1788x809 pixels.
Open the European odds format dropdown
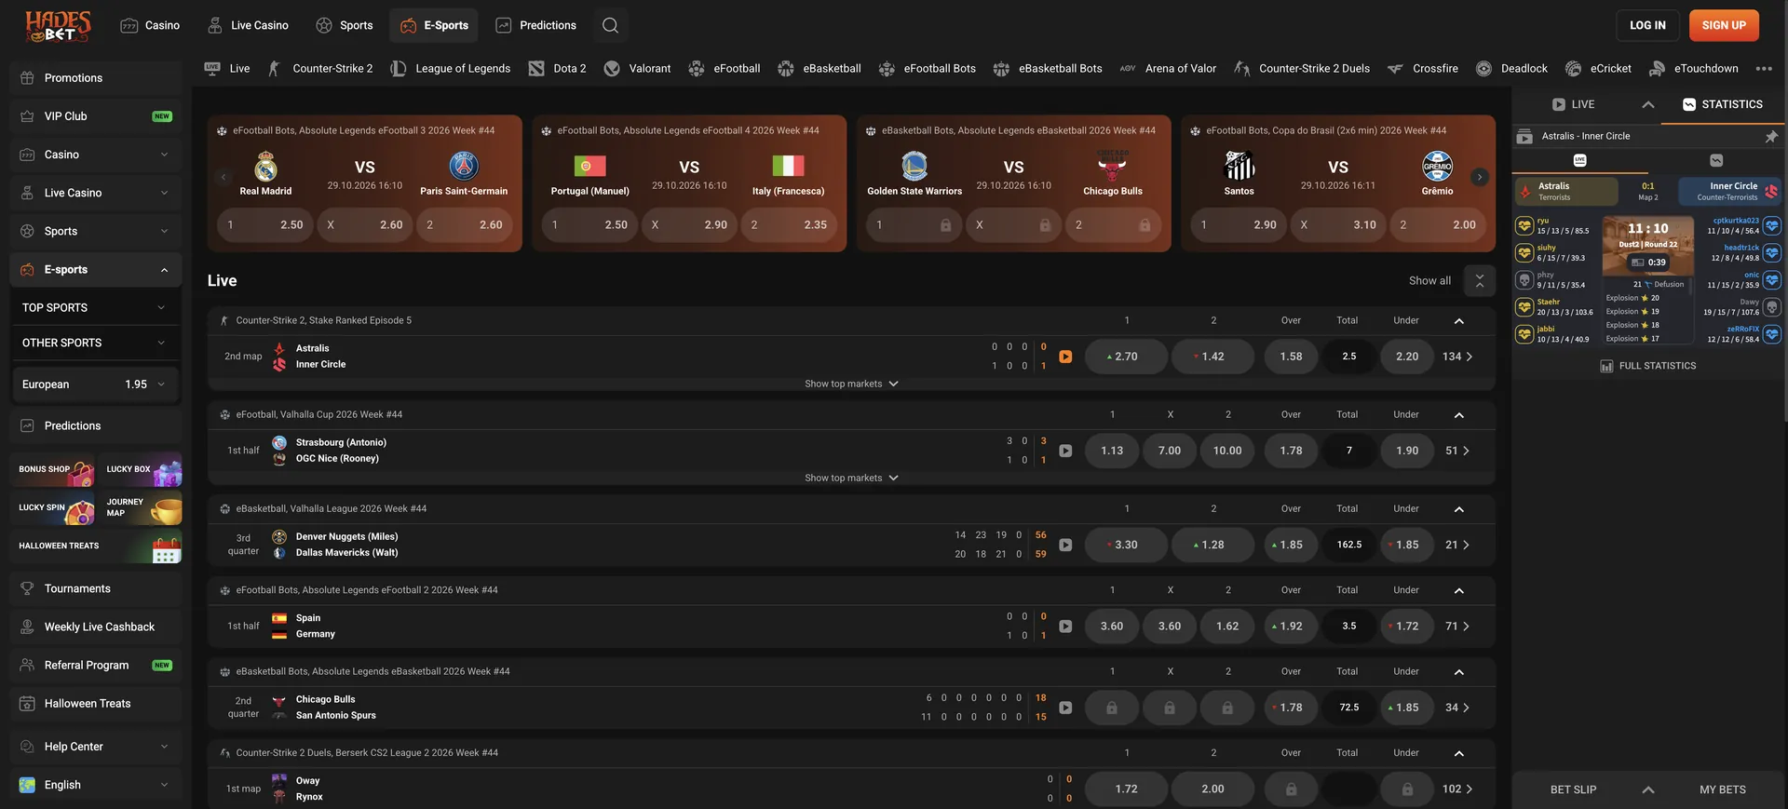94,384
